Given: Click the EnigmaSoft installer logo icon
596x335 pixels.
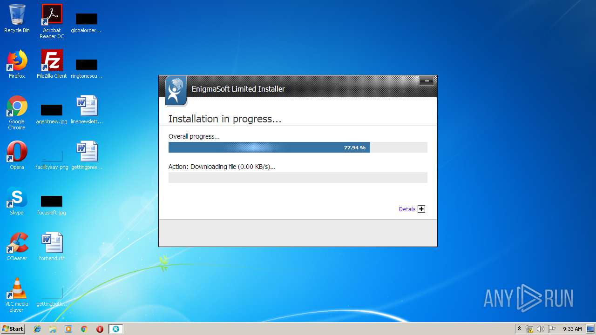Looking at the screenshot, I should pyautogui.click(x=176, y=91).
